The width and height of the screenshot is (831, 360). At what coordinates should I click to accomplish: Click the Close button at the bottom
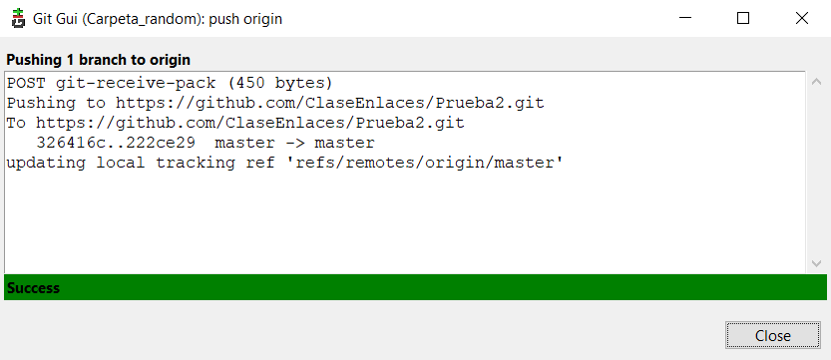coord(773,336)
